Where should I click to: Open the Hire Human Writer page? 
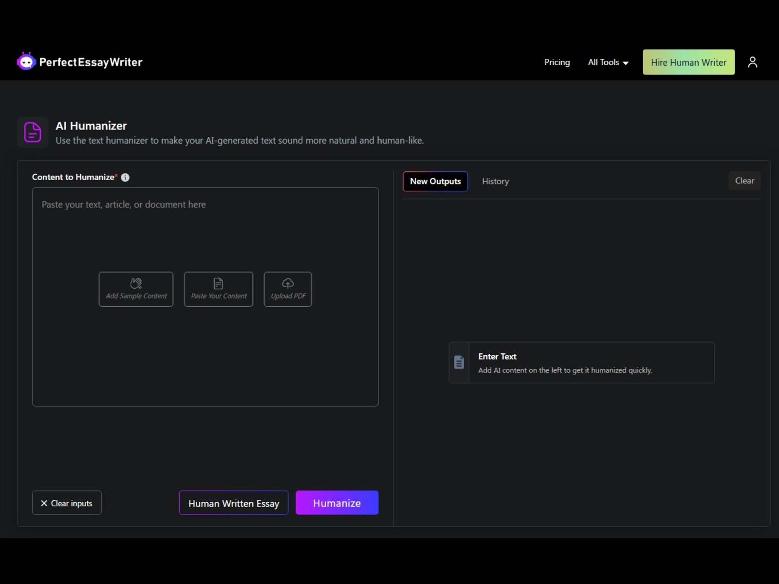[688, 62]
